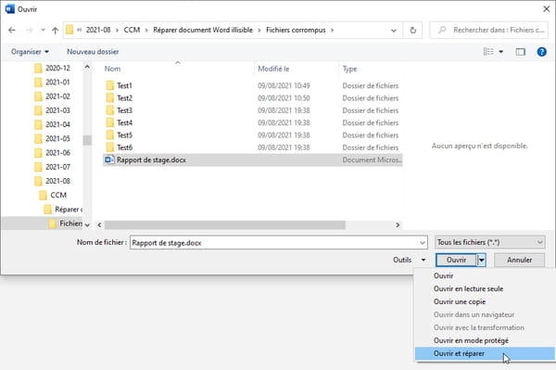
Task: Open recent locations dropdown arrow
Action: click(x=43, y=31)
